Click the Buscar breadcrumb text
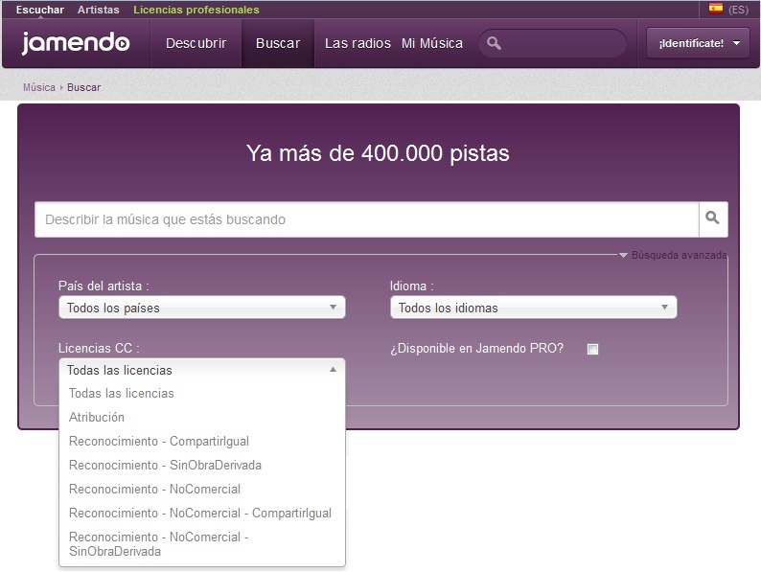The height and width of the screenshot is (572, 761). click(84, 87)
